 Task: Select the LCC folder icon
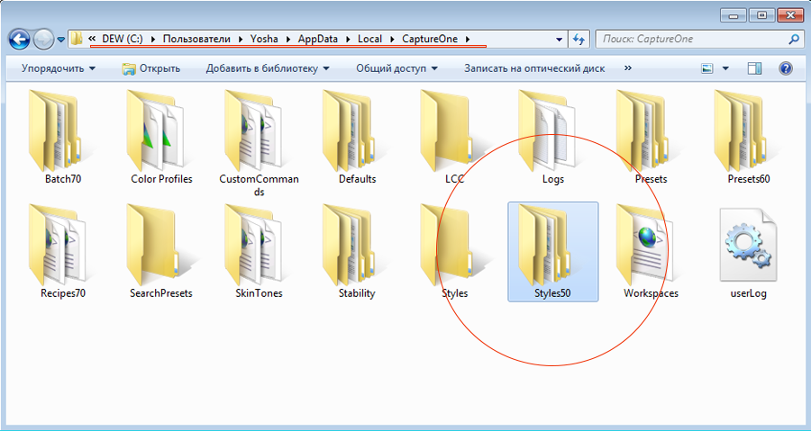(448, 130)
